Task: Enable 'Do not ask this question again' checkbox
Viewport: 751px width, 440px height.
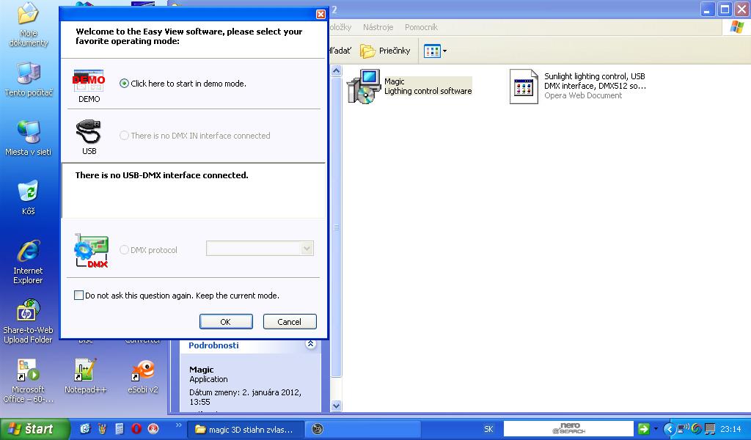Action: 79,296
